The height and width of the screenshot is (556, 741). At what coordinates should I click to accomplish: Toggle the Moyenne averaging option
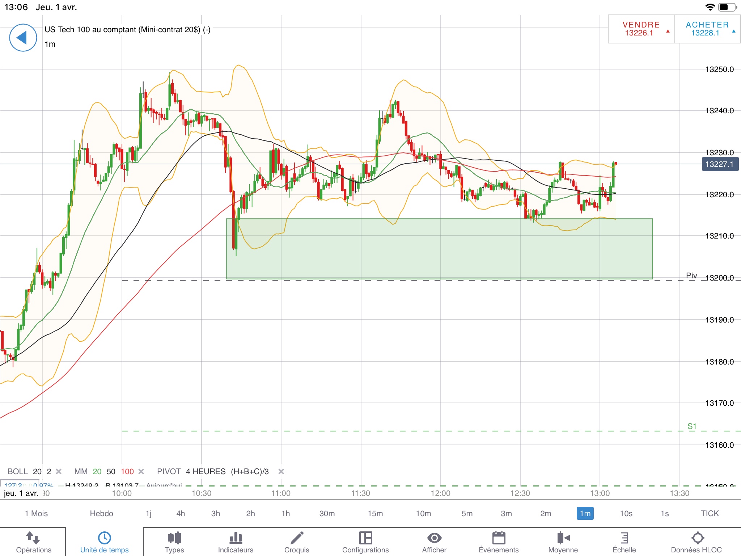point(563,538)
